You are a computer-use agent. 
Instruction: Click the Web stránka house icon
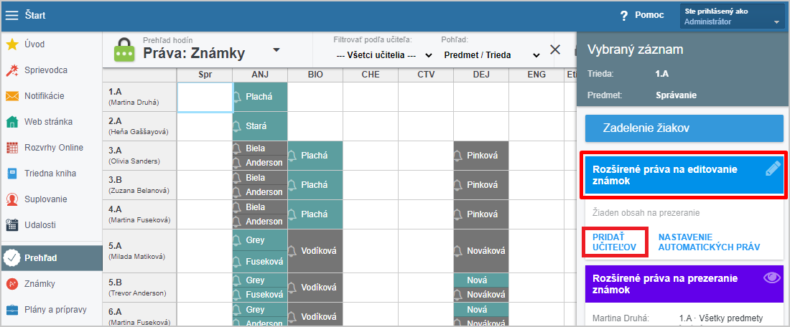(12, 122)
